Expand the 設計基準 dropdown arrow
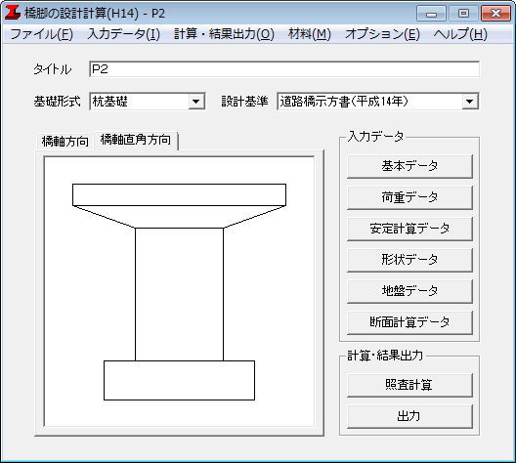Screen dimensions: 516x463 [470, 102]
